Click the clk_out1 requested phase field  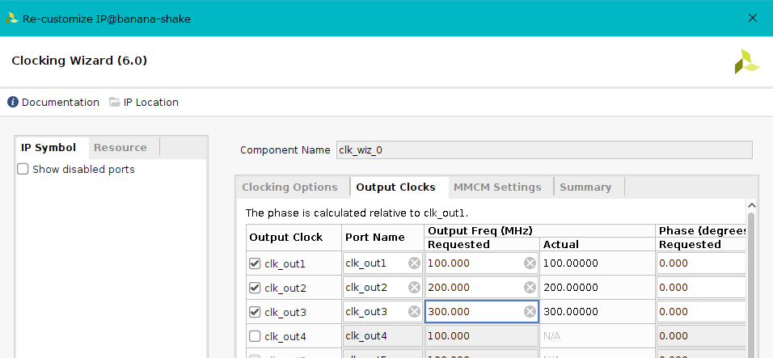(699, 263)
